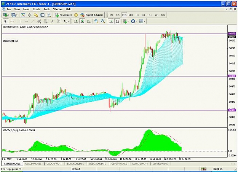Set timeframe to M30
This screenshot has height=172, width=238.
tap(131, 15)
